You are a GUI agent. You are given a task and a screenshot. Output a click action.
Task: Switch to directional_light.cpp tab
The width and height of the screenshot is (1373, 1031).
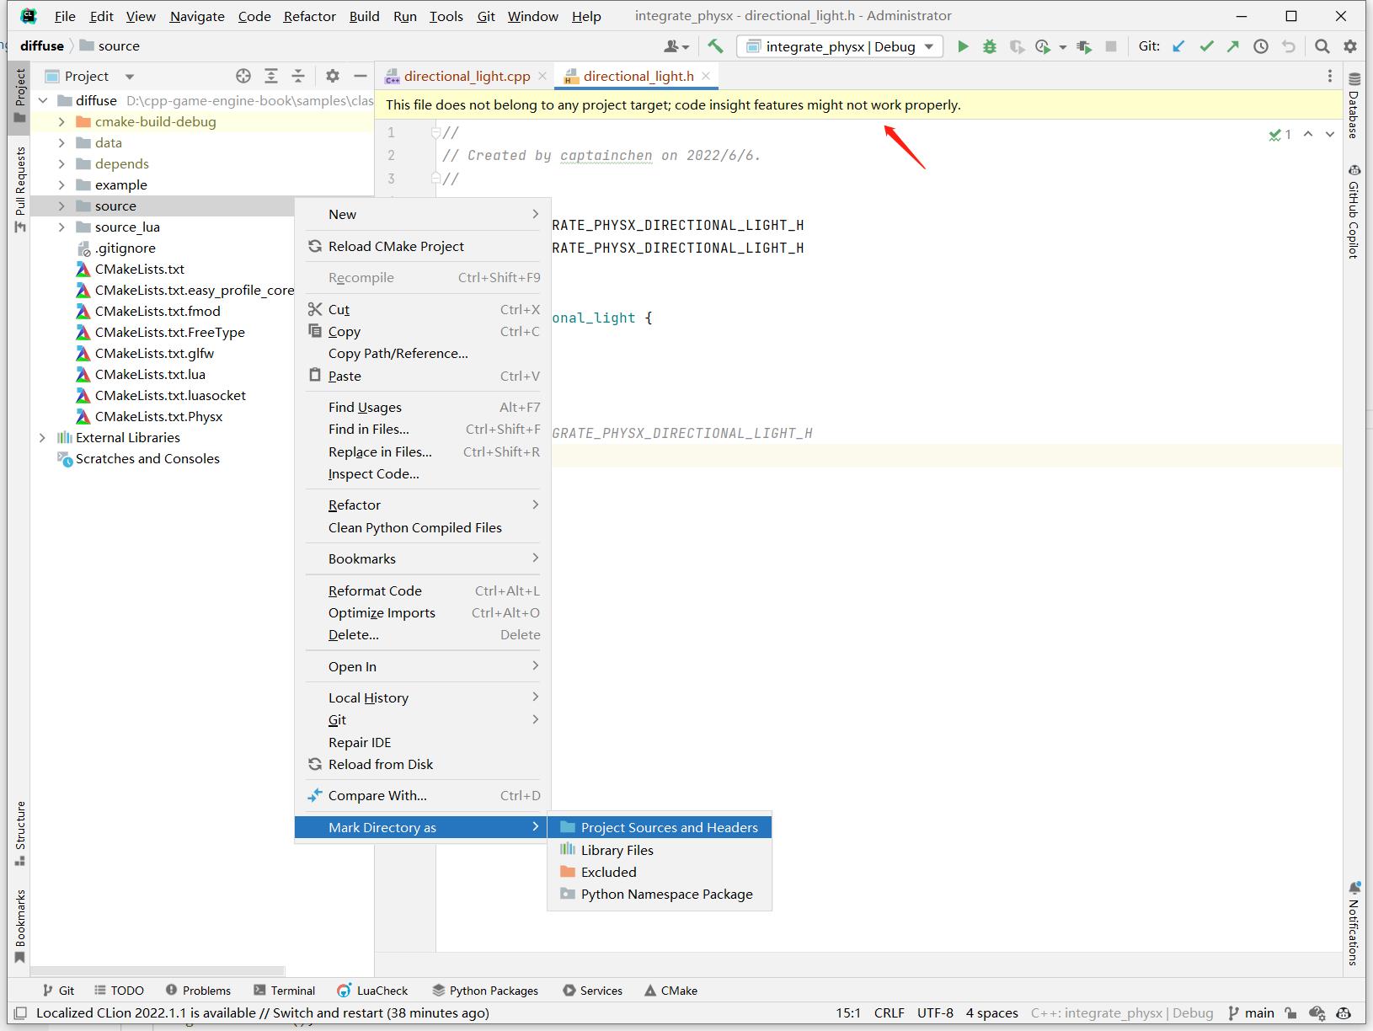[x=467, y=76]
